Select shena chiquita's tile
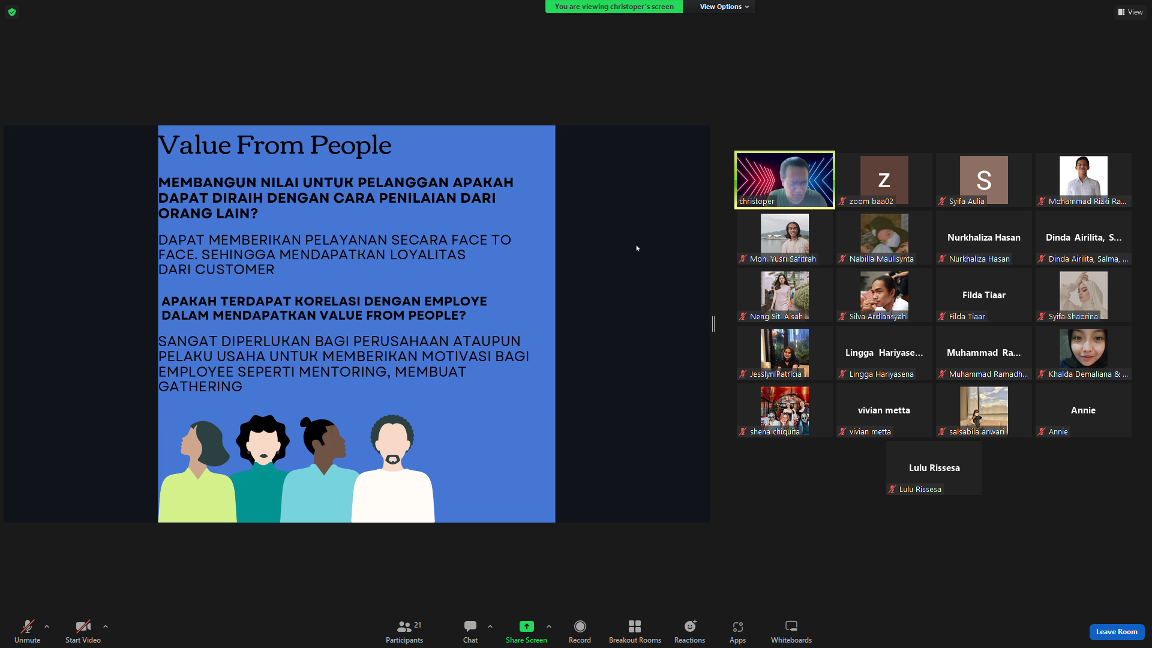Image resolution: width=1152 pixels, height=648 pixels. point(785,410)
